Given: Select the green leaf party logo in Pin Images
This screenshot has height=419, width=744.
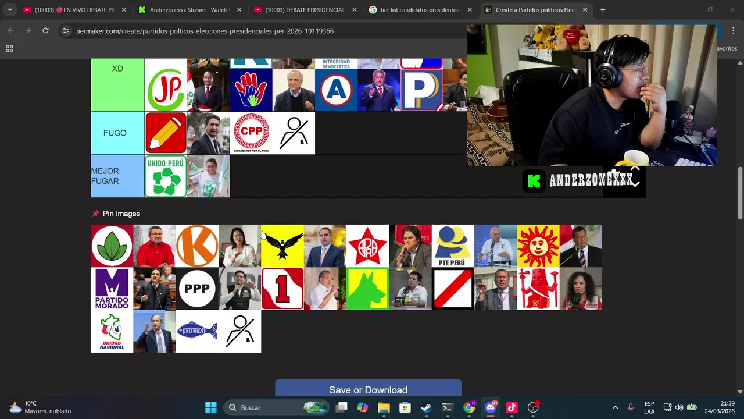Looking at the screenshot, I should (x=112, y=246).
